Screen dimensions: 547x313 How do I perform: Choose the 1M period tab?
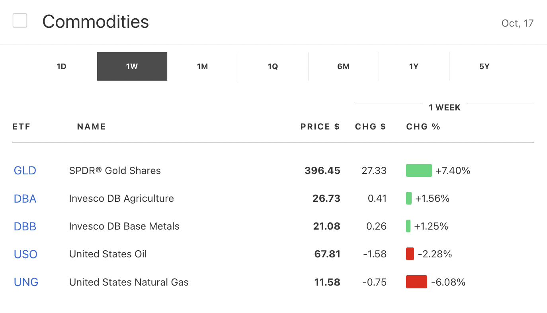click(x=202, y=66)
